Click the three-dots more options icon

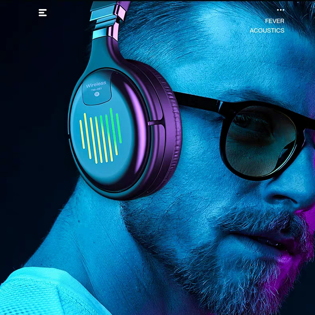[280, 10]
